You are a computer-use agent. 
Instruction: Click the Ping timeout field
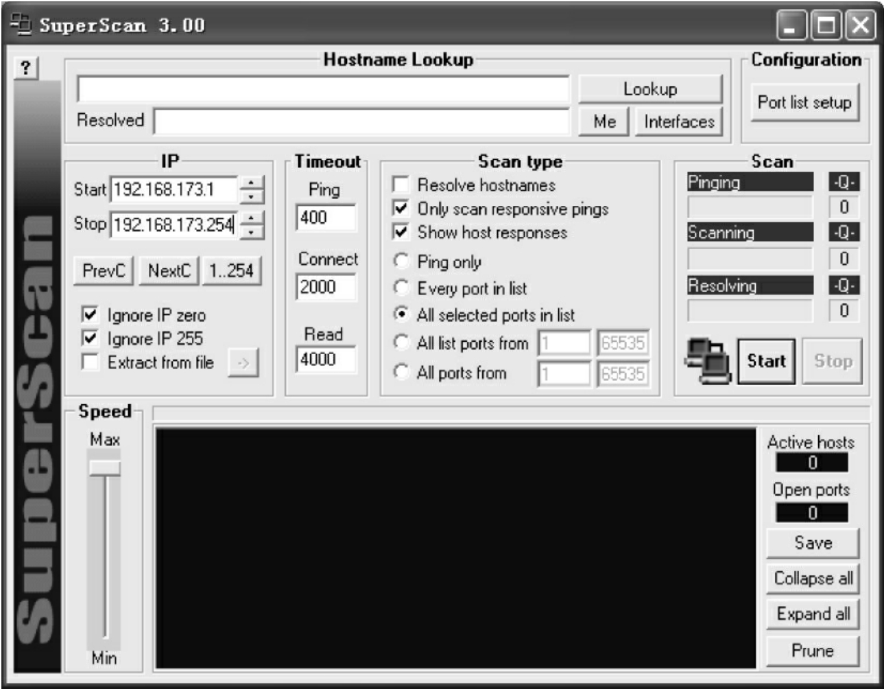(326, 218)
